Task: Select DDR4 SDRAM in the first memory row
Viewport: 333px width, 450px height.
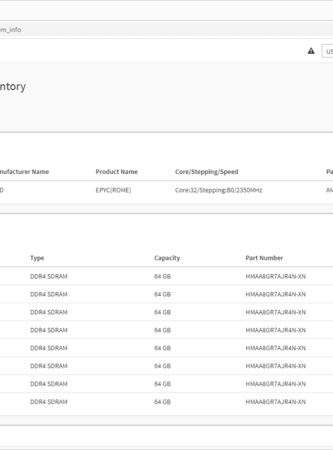Action: (49, 276)
